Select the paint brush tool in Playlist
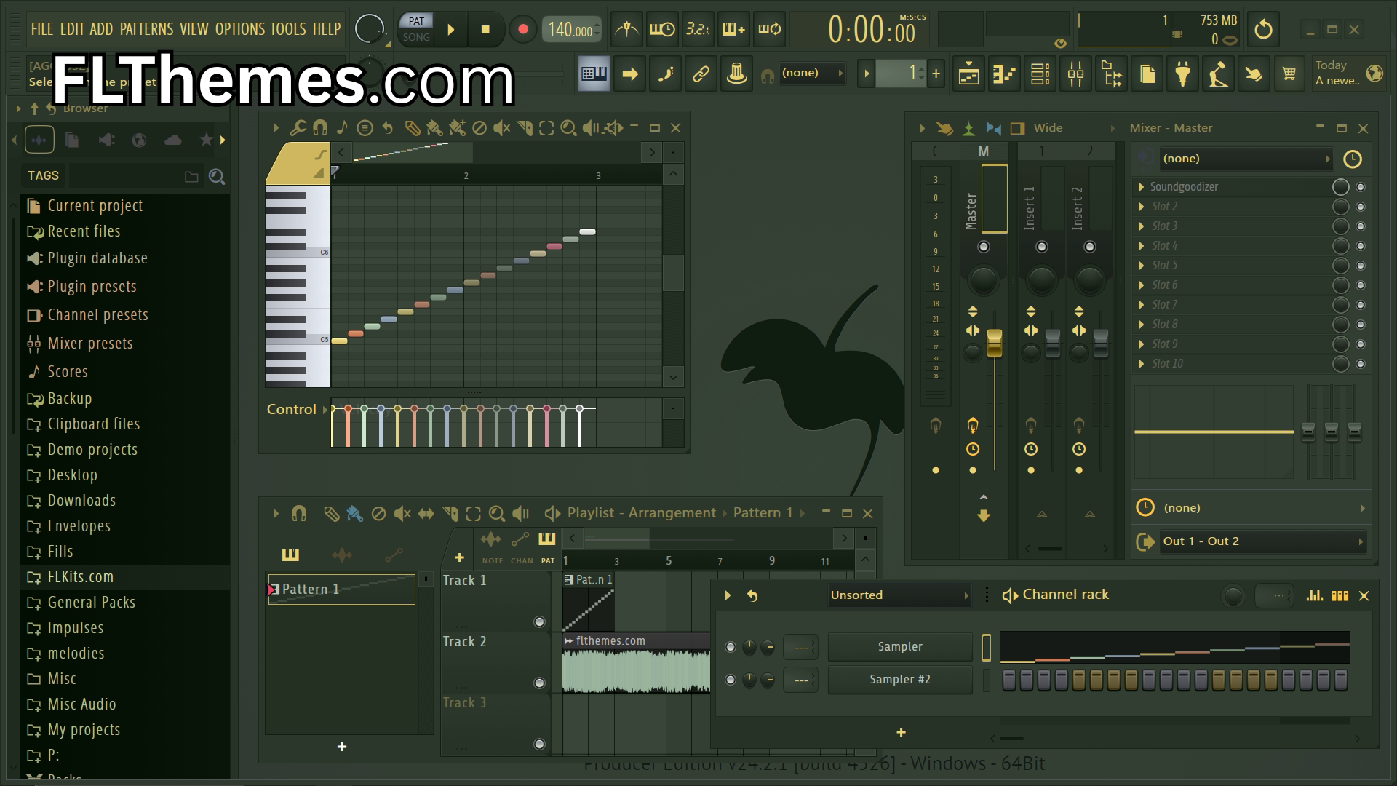Screen dimensions: 1397x786 (354, 514)
